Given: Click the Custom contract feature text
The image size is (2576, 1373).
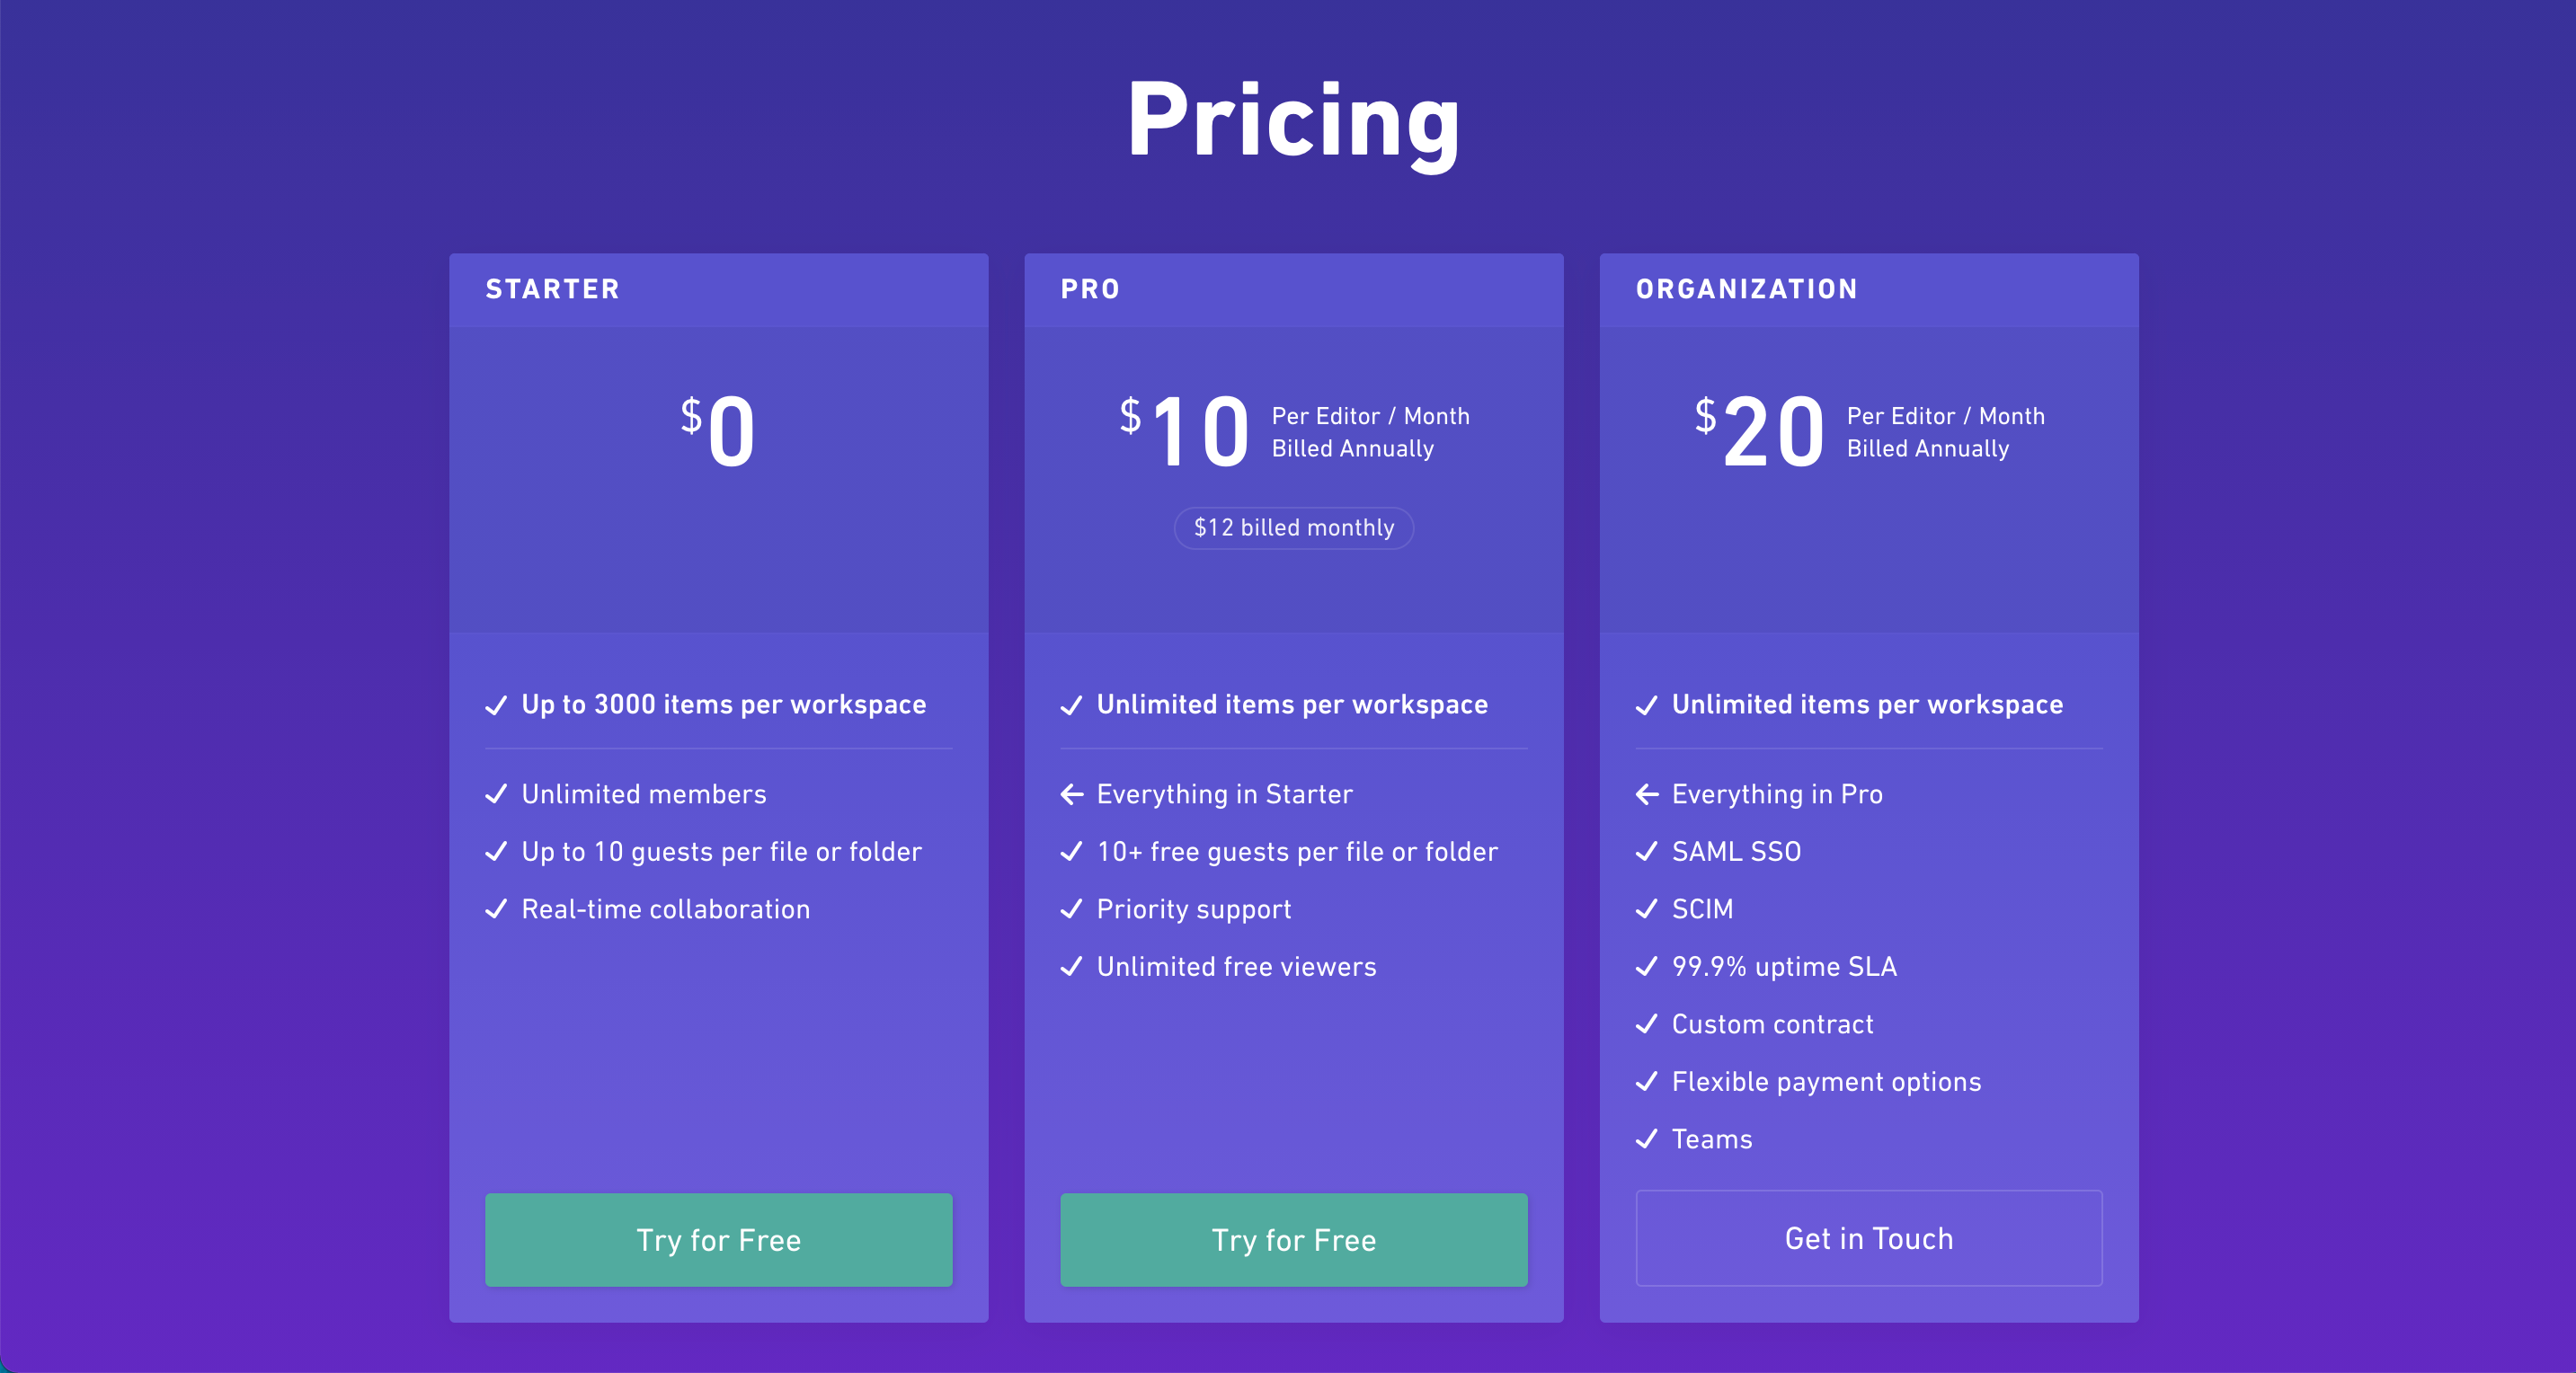Looking at the screenshot, I should pos(1772,1024).
